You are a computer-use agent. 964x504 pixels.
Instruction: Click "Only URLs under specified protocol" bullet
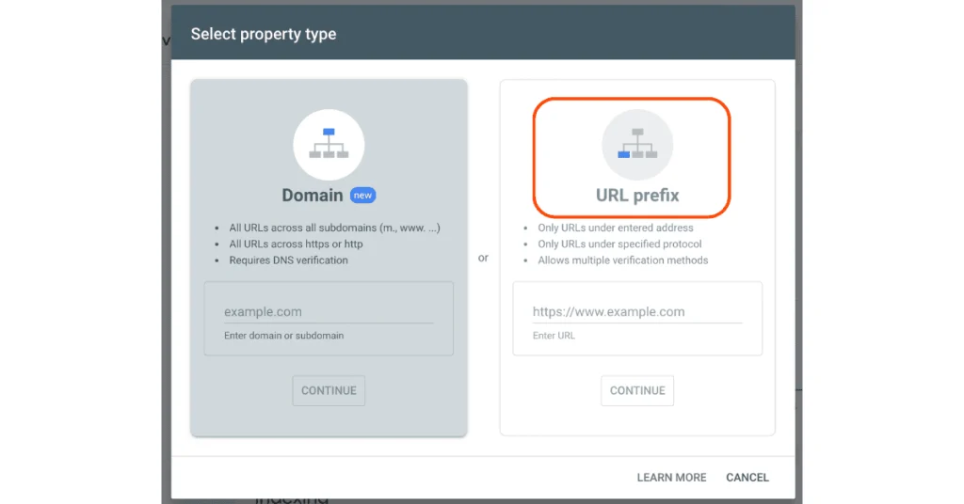(x=619, y=244)
